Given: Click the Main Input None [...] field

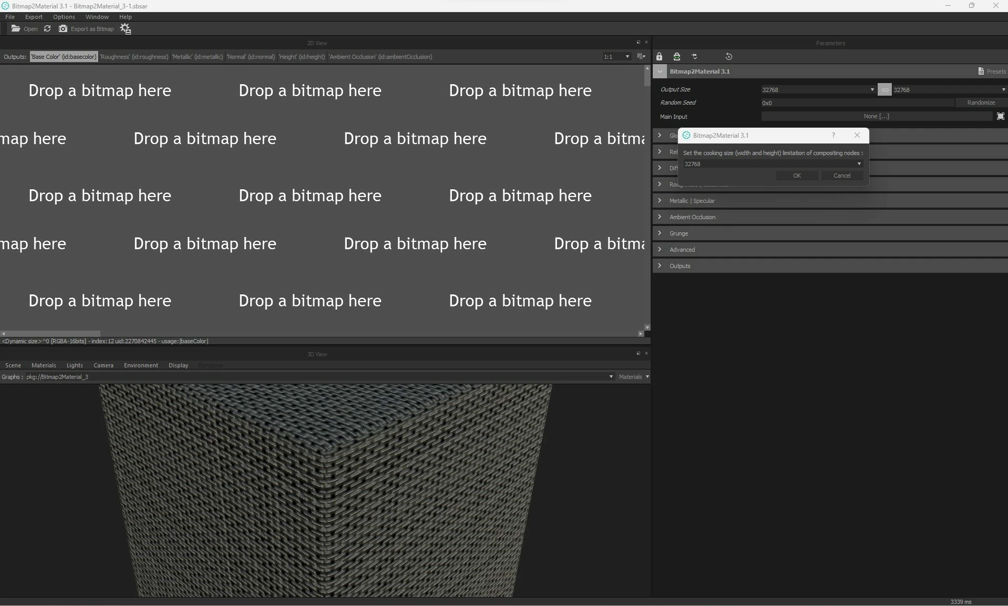Looking at the screenshot, I should tap(876, 116).
